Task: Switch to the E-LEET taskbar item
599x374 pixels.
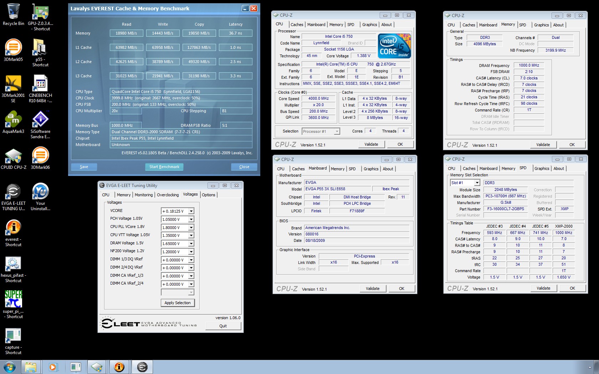Action: [142, 367]
